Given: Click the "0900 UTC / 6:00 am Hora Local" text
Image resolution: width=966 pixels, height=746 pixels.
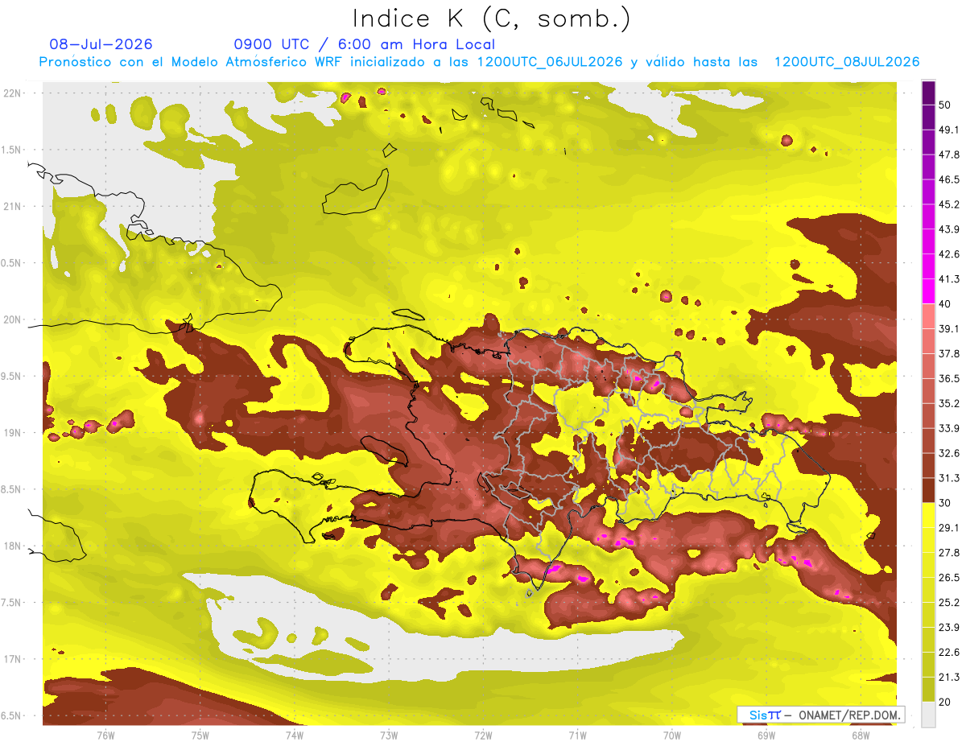Looking at the screenshot, I should [365, 44].
